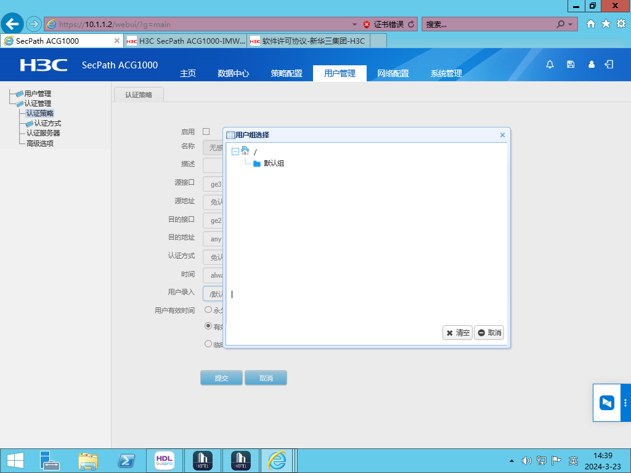This screenshot has height=473, width=631.
Task: Toggle the 启用 checkbox
Action: click(206, 132)
